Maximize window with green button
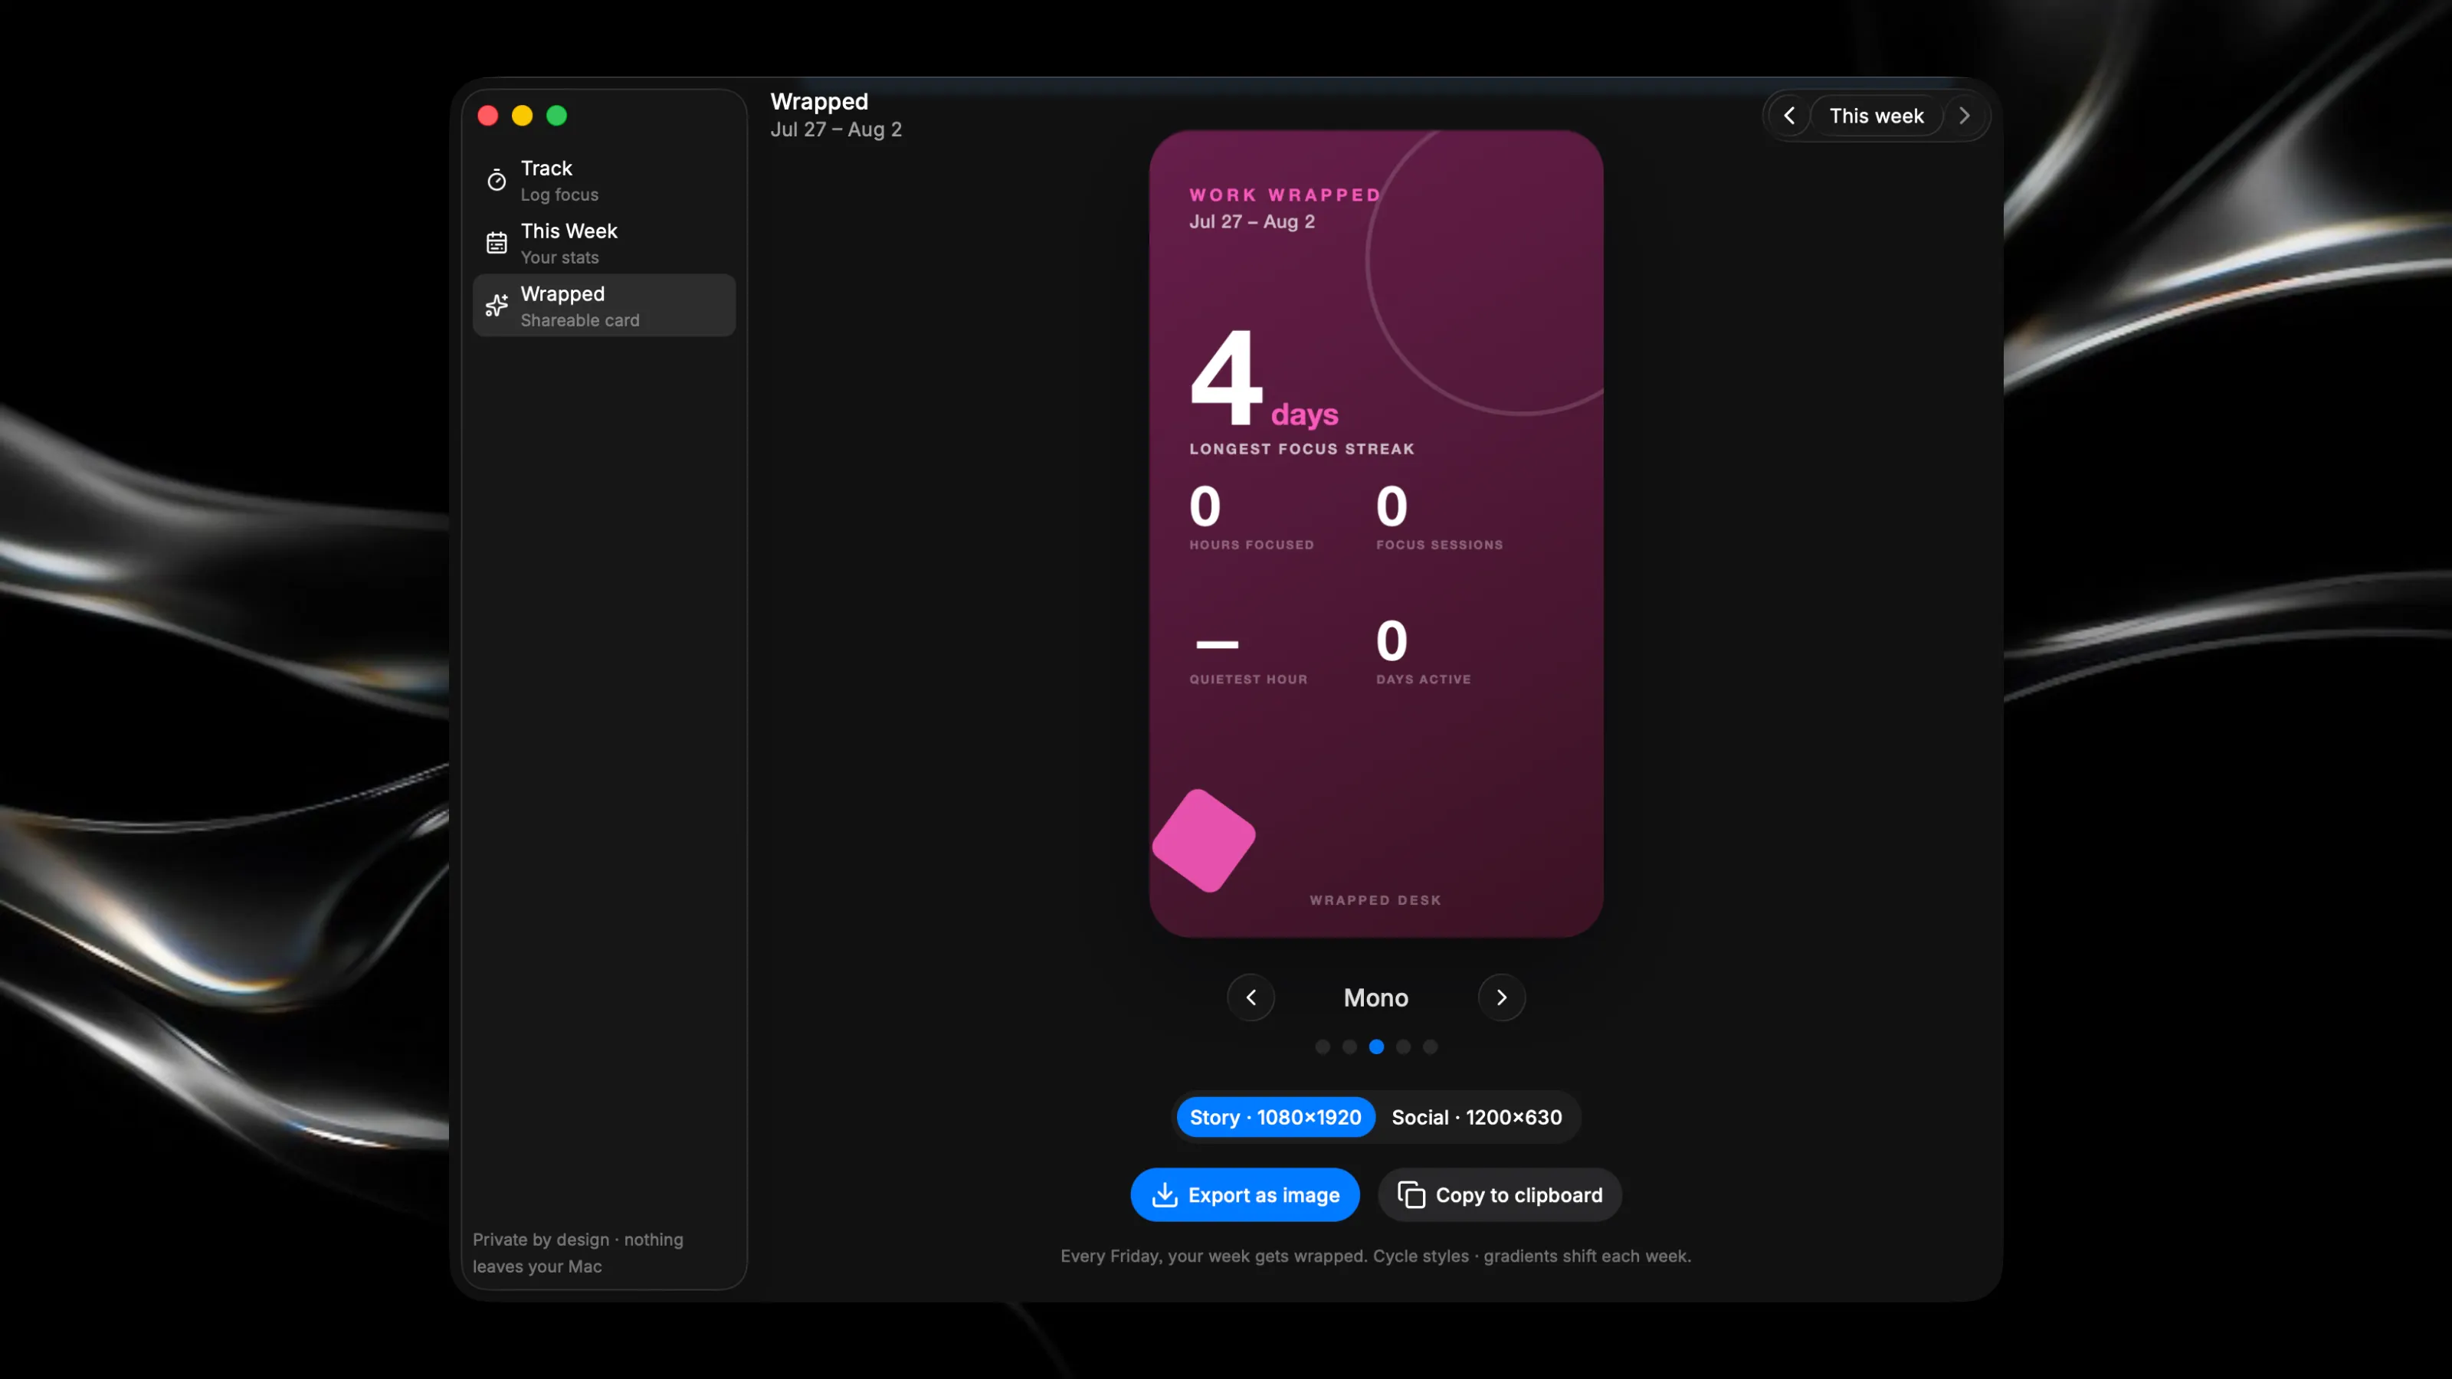The image size is (2452, 1379). [x=556, y=116]
